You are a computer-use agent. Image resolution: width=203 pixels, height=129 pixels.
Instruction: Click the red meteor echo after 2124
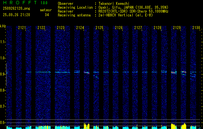[x=86, y=73]
